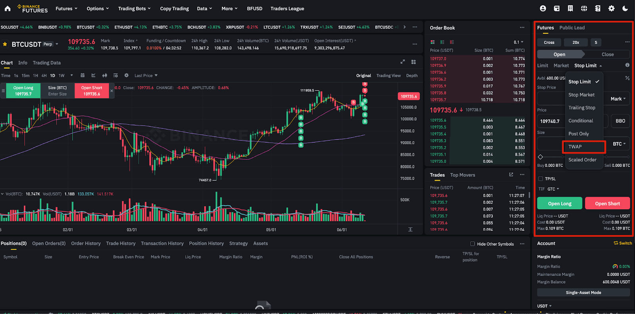Screen dimensions: 635x314
Task: Open the order form calculator icon
Action: coord(627,78)
